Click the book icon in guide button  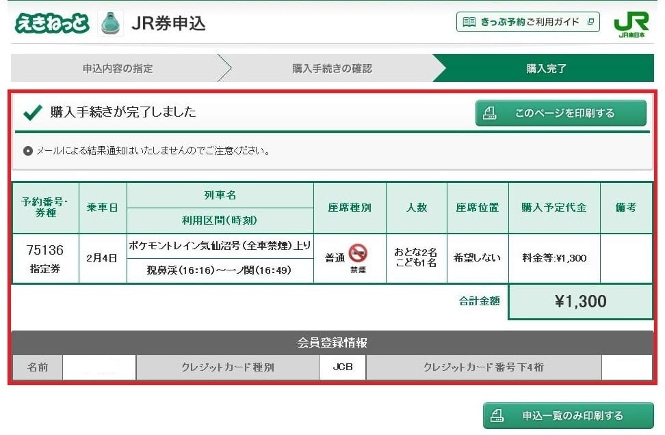coord(469,22)
